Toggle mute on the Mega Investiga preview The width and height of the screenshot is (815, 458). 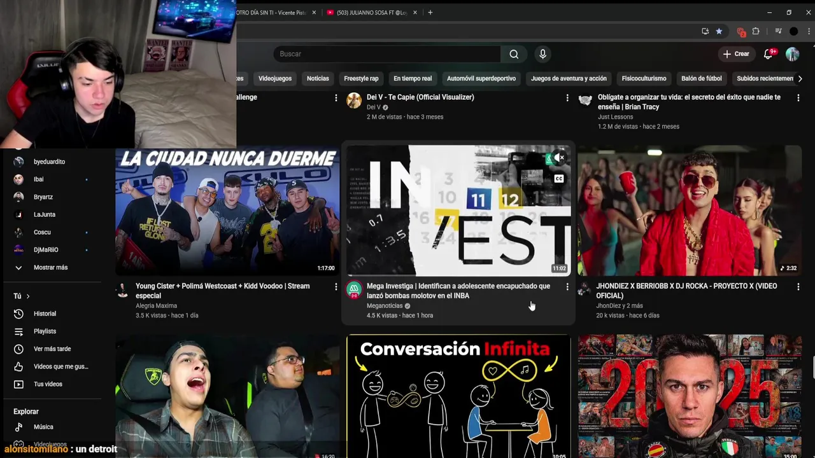[558, 158]
